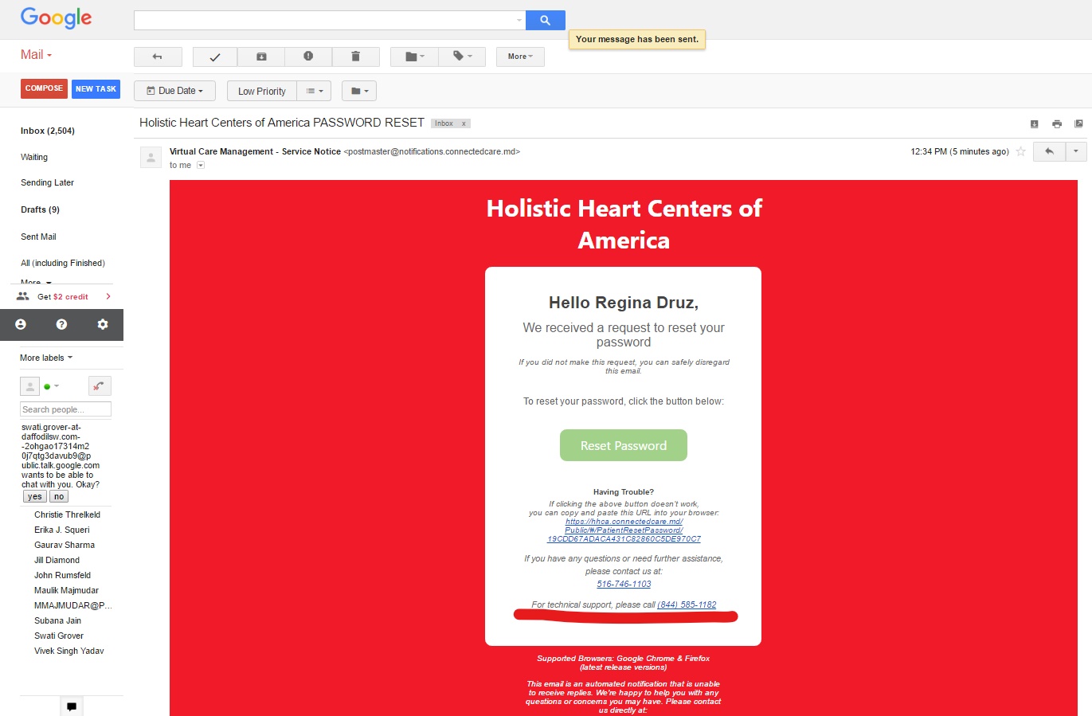This screenshot has width=1092, height=716.
Task: Open chat with Erika J. Squeri
Action: (62, 530)
